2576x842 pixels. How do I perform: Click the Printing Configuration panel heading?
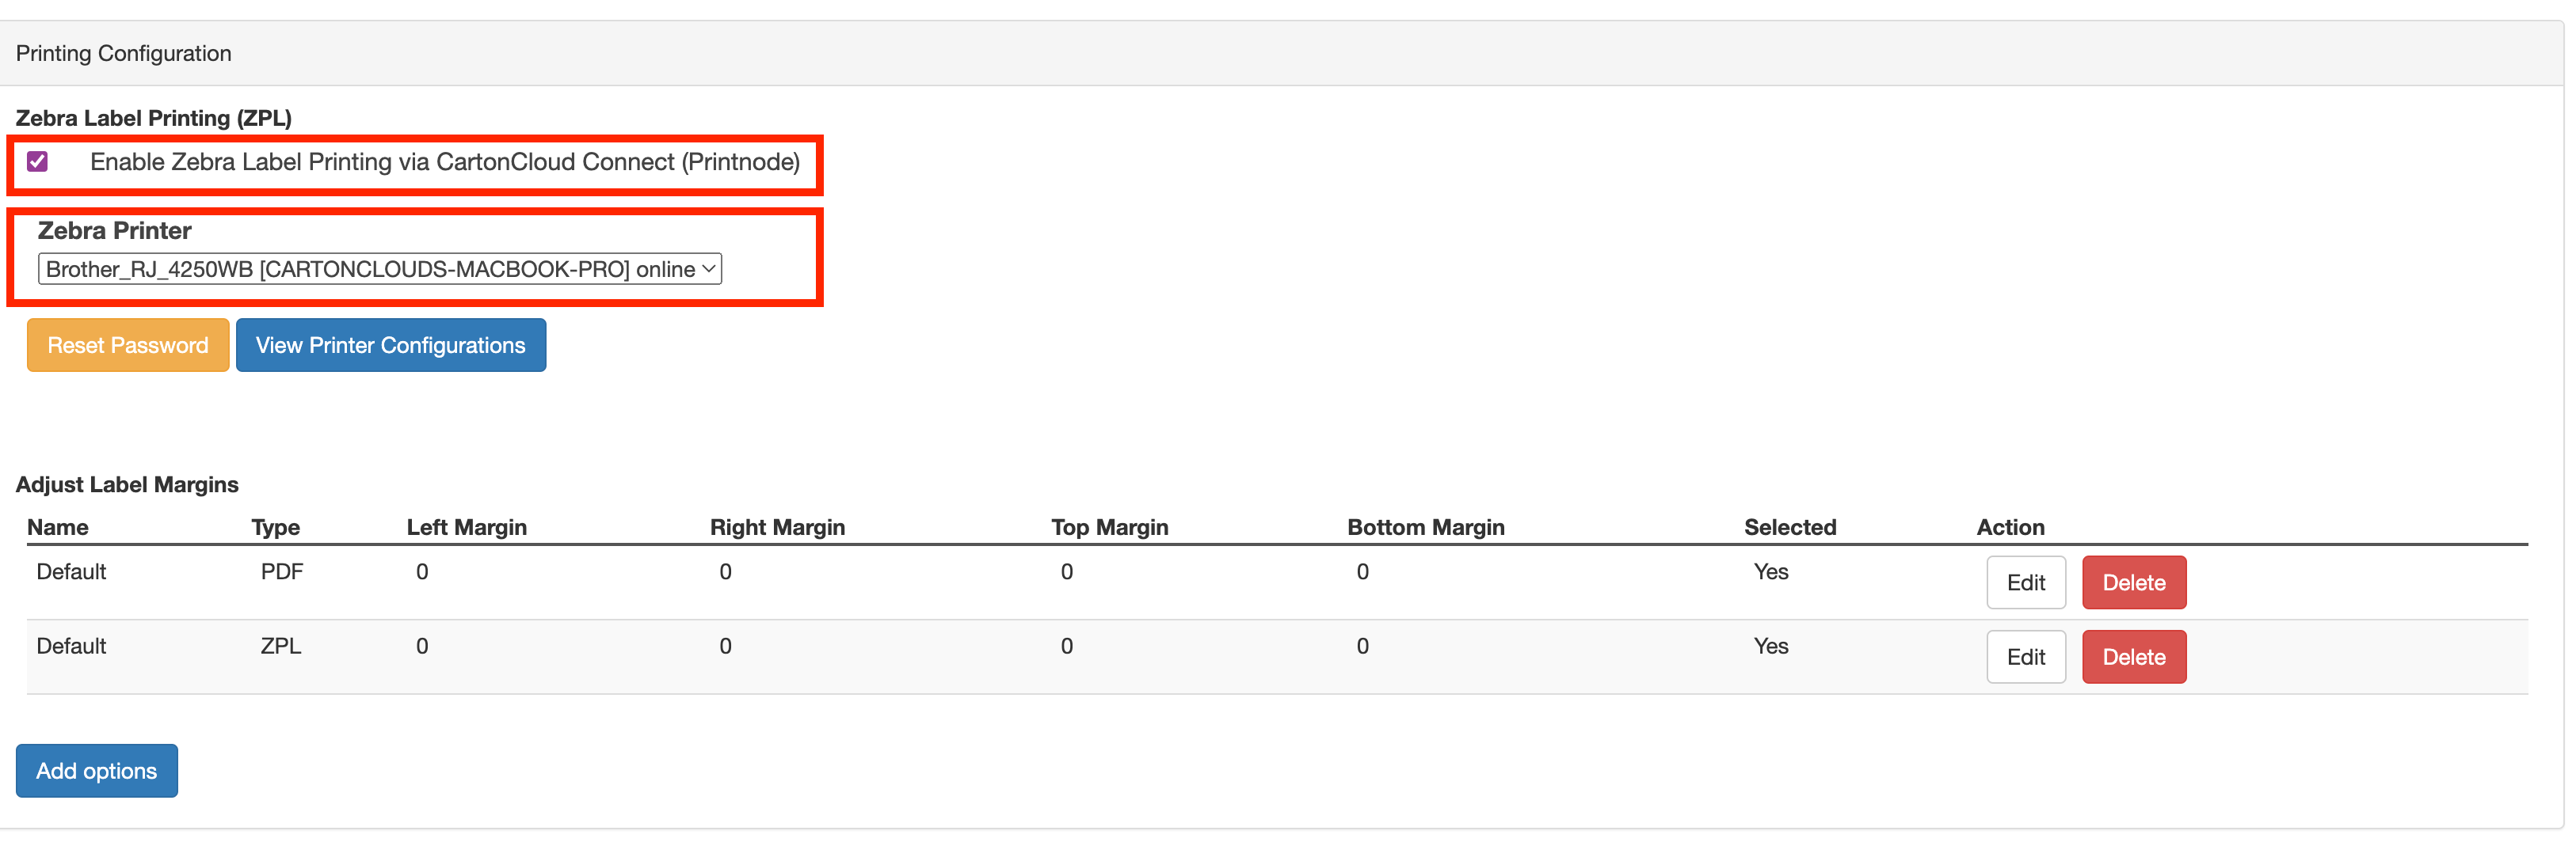pos(124,54)
